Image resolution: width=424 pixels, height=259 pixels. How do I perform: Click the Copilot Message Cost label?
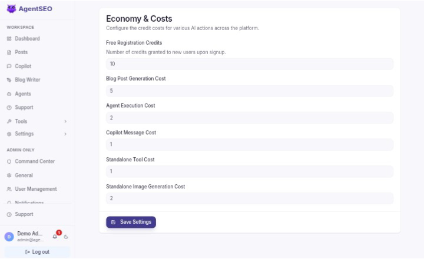tap(131, 133)
